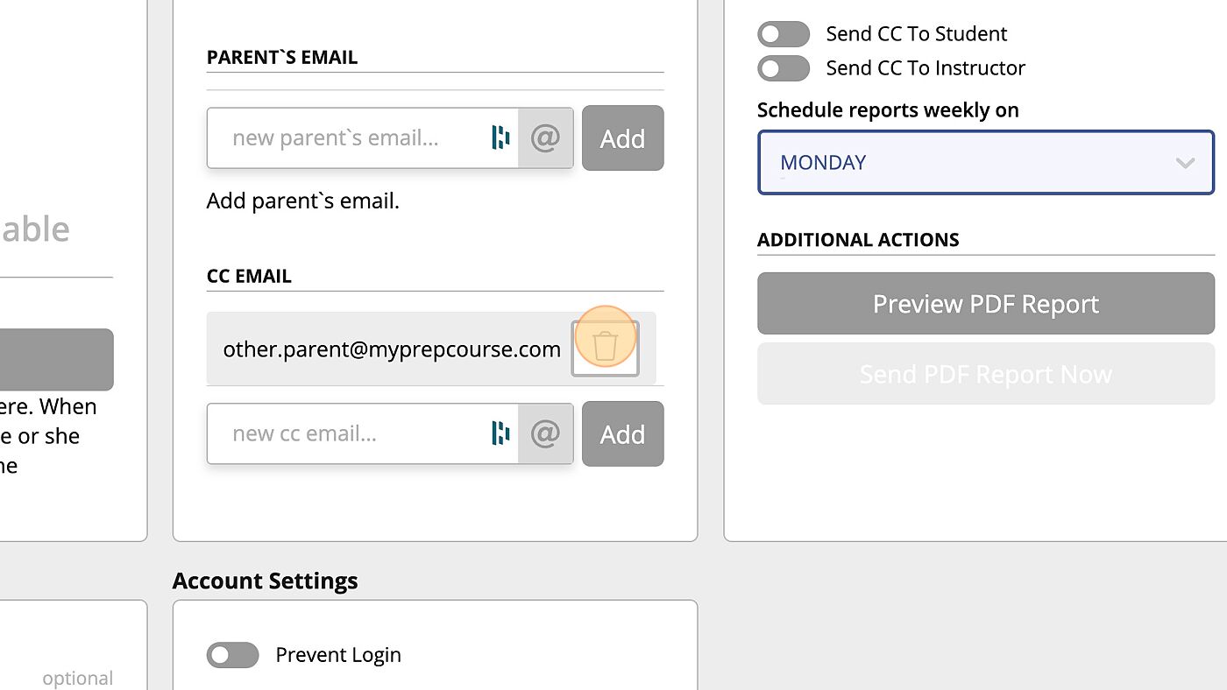Image resolution: width=1227 pixels, height=690 pixels.
Task: Click the chevron arrow on the MONDAY dropdown
Action: [x=1185, y=163]
